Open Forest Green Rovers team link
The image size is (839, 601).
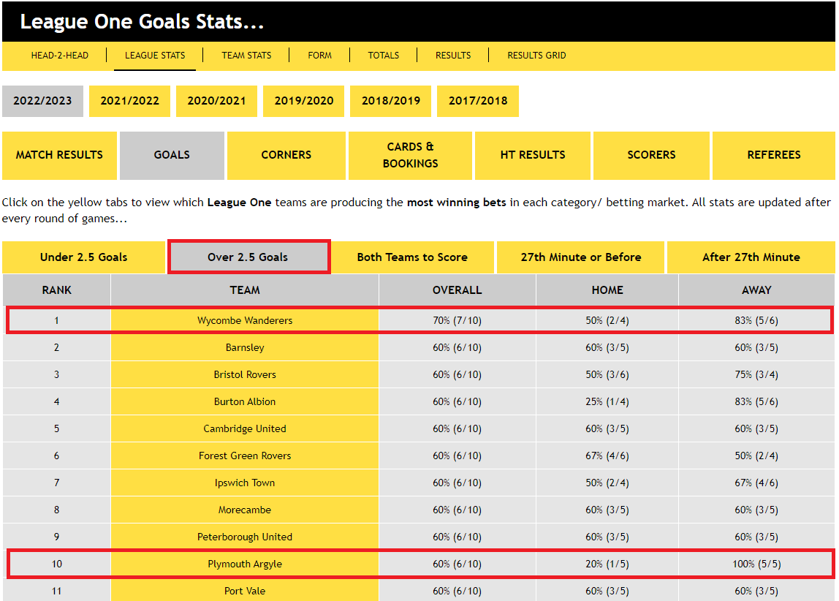pos(245,456)
